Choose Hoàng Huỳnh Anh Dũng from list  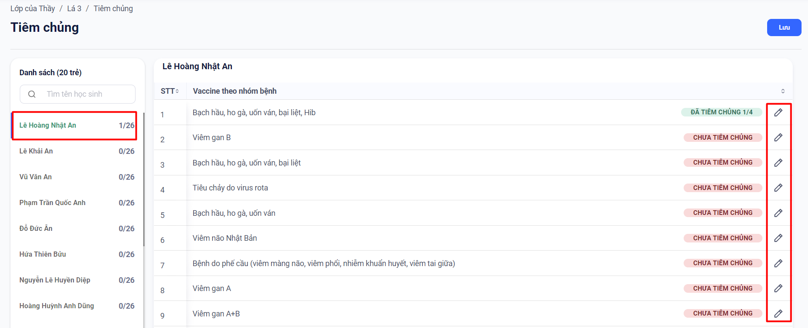pos(57,306)
